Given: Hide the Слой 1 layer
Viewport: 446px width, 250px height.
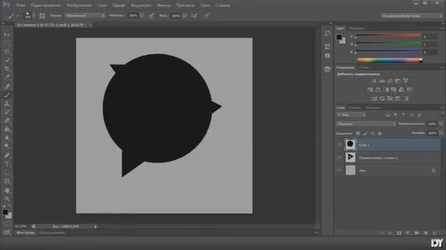Looking at the screenshot, I should [x=339, y=145].
